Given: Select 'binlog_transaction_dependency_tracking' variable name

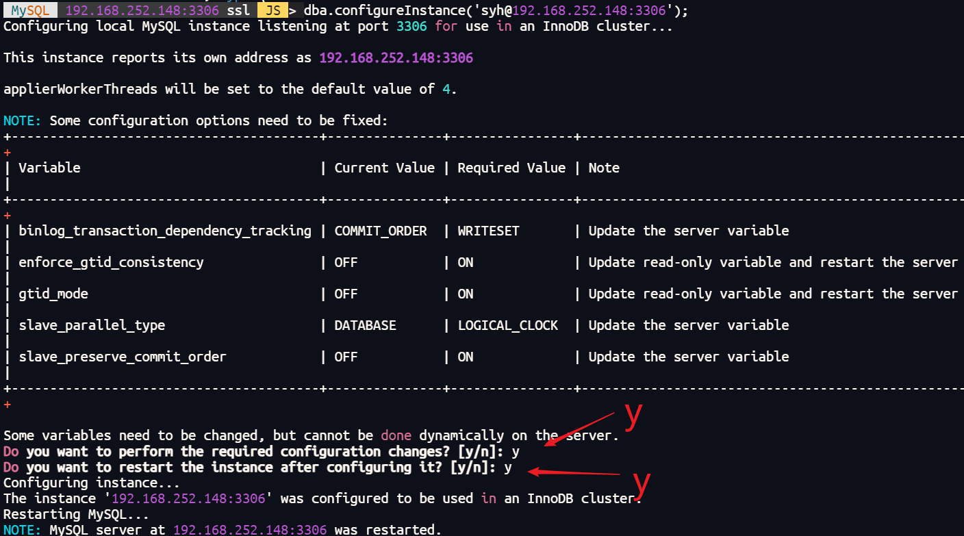Looking at the screenshot, I should pos(165,231).
